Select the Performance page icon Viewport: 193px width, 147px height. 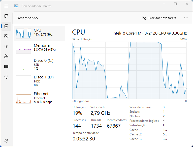point(6,26)
